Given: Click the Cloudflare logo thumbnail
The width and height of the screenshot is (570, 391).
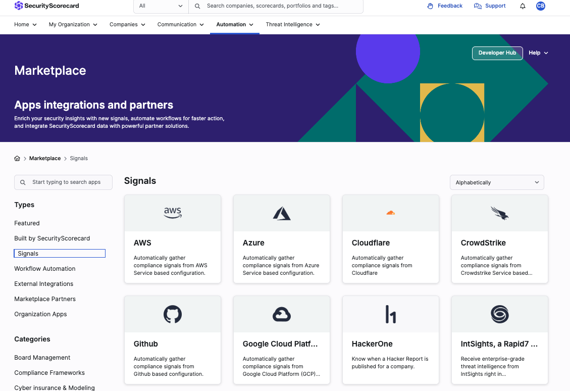Looking at the screenshot, I should [x=391, y=213].
